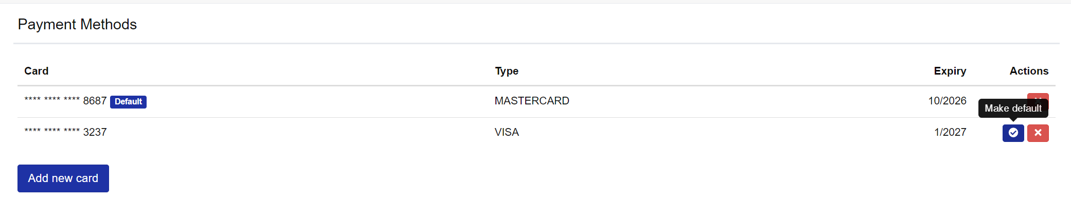Select the Card column header
1071x198 pixels.
37,71
